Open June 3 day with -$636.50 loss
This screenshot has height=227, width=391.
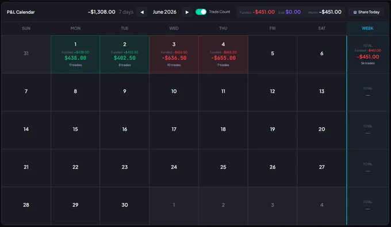(x=174, y=55)
